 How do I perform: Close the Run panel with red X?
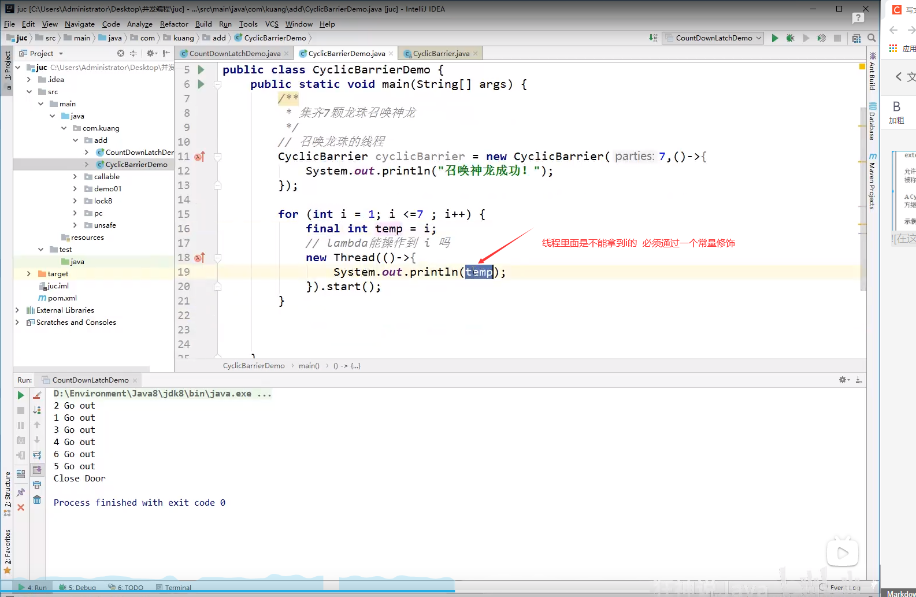pyautogui.click(x=21, y=507)
